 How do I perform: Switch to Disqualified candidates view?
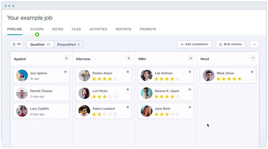point(68,44)
